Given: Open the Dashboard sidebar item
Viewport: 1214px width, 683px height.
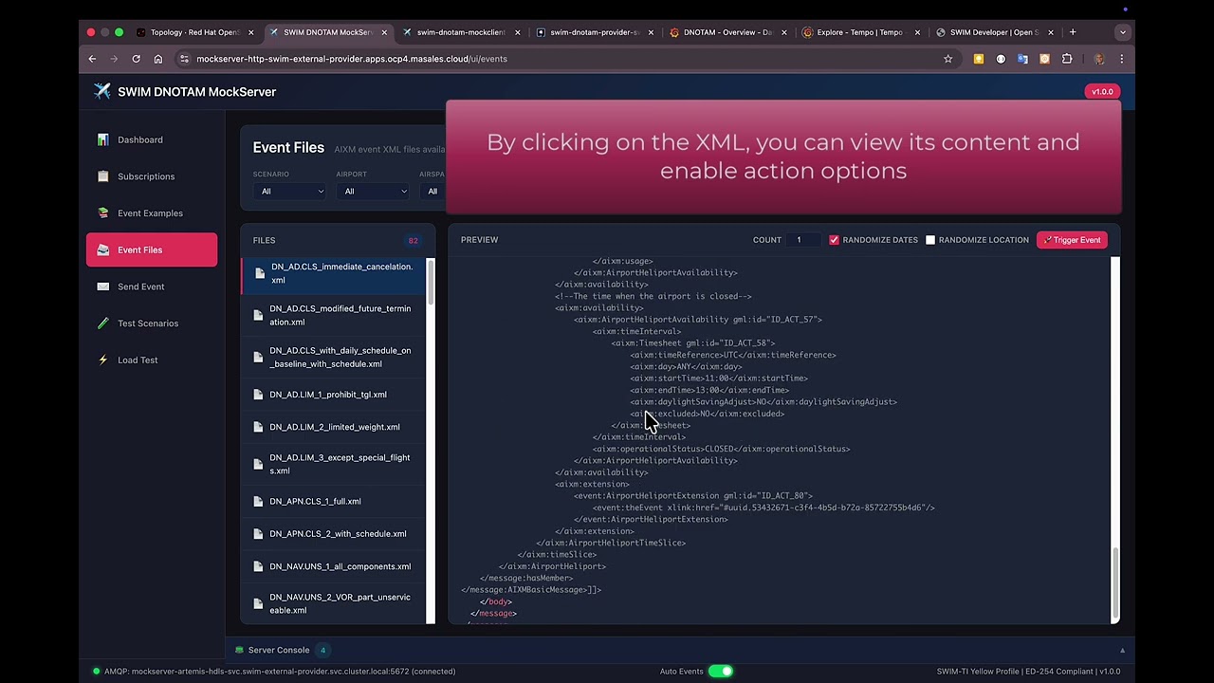Looking at the screenshot, I should pyautogui.click(x=152, y=139).
